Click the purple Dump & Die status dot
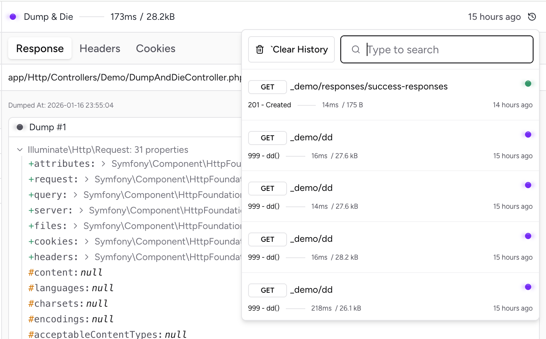Image resolution: width=546 pixels, height=339 pixels. 13,17
